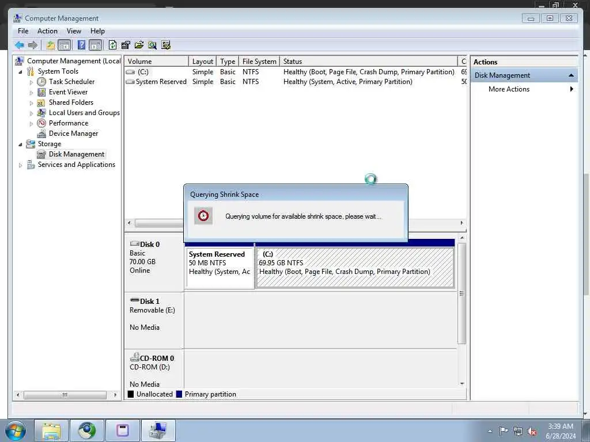Click the blue Primary partition legend swatch

(x=179, y=394)
